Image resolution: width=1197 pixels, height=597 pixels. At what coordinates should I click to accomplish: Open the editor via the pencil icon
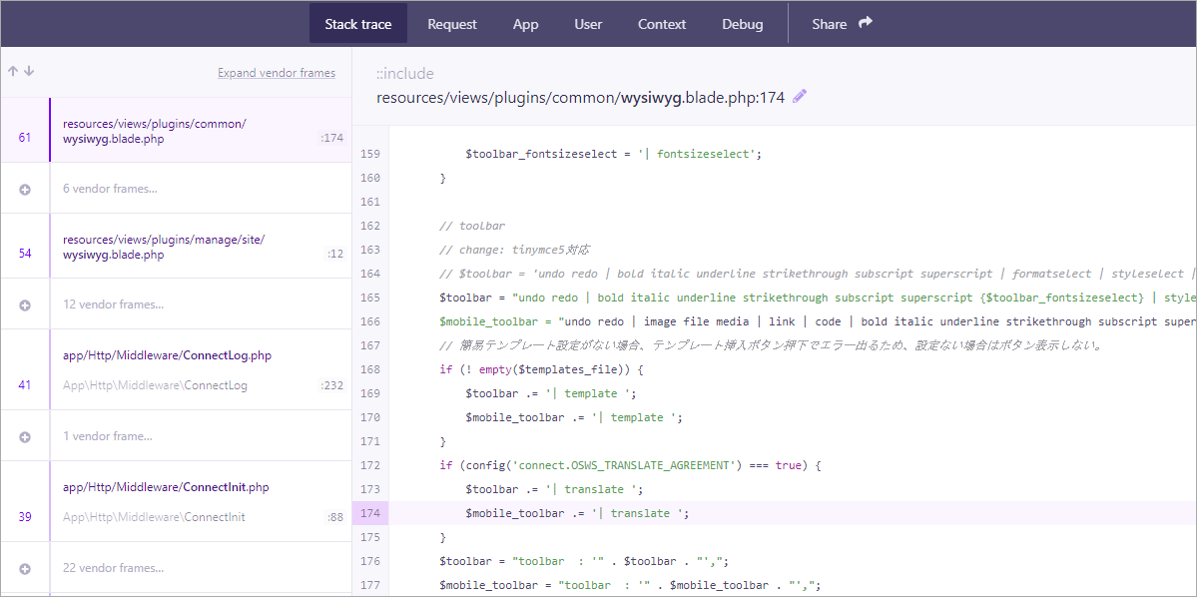(x=799, y=96)
